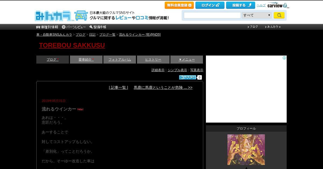The image size is (323, 169).
Task: Click the イイね! like button
Action: [x=188, y=77]
